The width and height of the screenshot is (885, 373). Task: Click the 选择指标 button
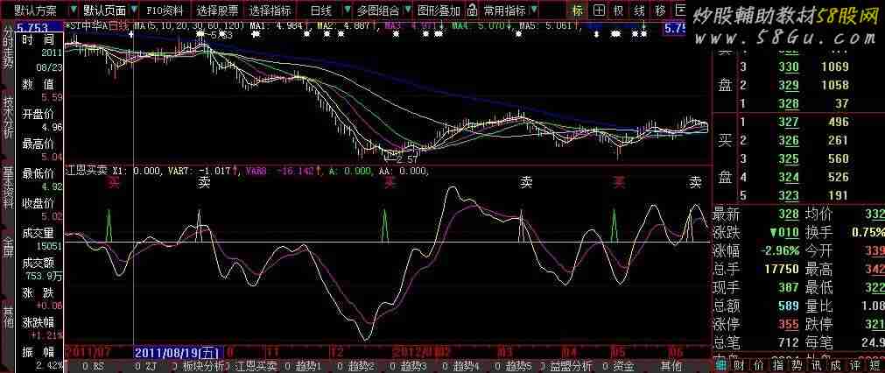coord(270,11)
